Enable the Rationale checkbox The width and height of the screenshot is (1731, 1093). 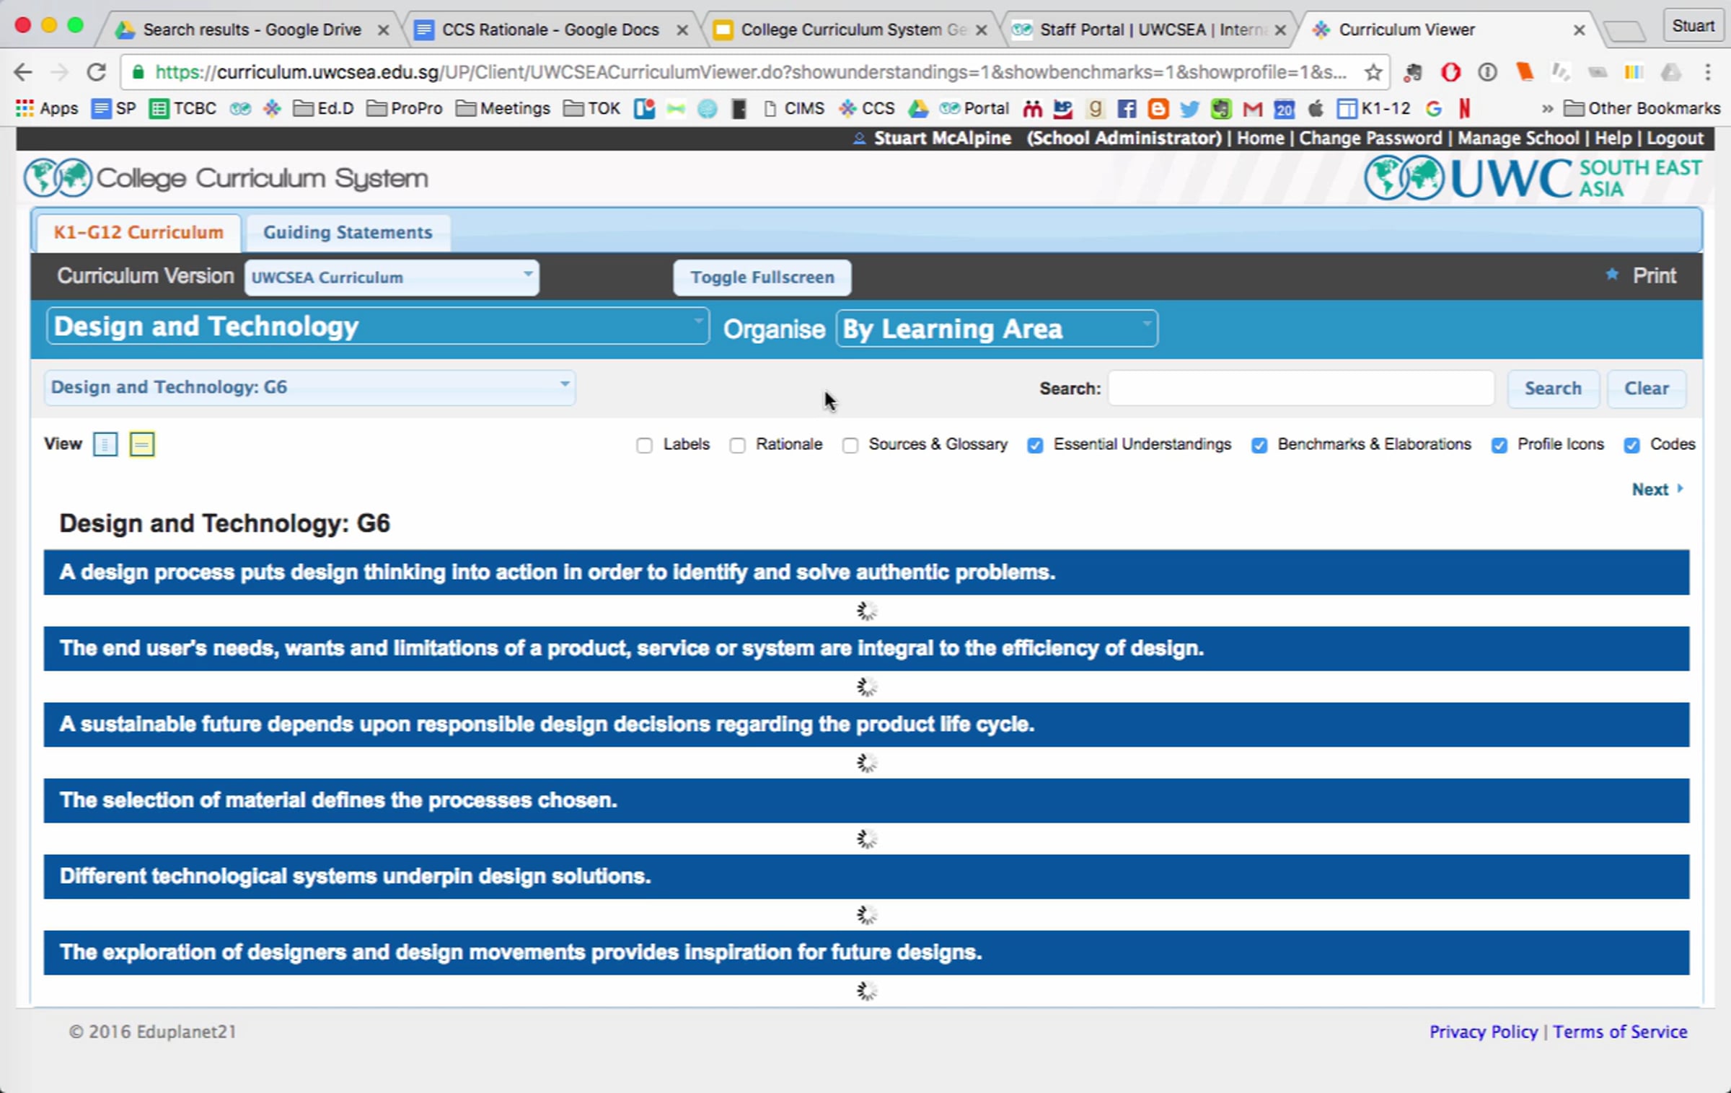tap(737, 446)
